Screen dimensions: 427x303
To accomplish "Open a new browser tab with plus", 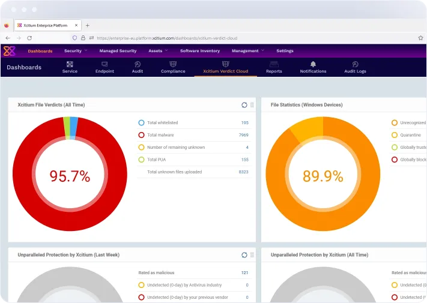I will click(88, 26).
